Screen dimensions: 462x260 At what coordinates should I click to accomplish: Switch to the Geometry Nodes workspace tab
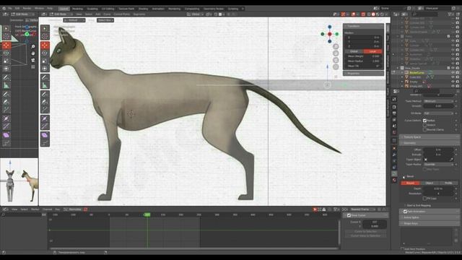214,9
